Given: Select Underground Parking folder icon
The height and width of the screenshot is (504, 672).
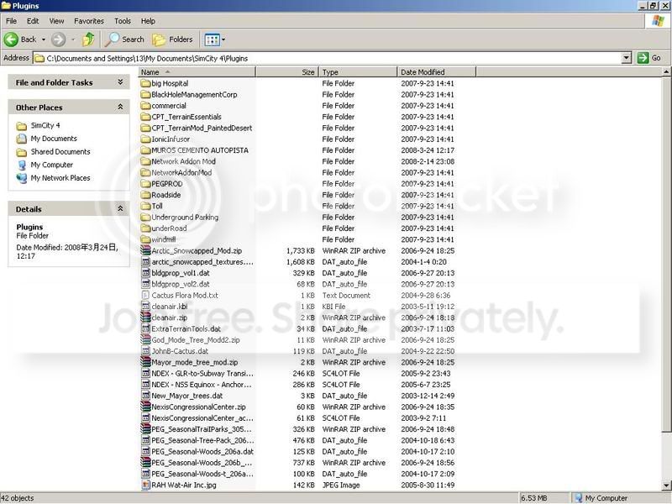Looking at the screenshot, I should click(x=145, y=217).
